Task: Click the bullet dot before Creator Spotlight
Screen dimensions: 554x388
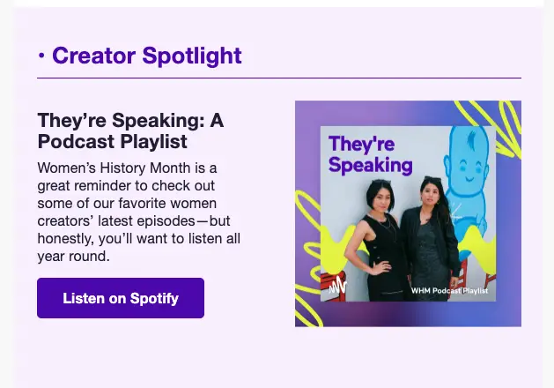Action: pos(41,56)
